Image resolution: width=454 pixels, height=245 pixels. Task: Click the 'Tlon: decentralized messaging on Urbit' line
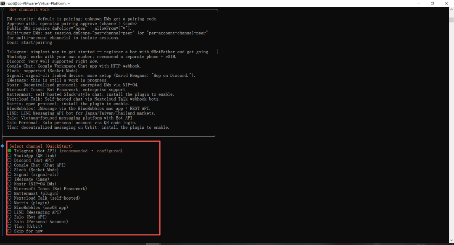click(x=88, y=128)
